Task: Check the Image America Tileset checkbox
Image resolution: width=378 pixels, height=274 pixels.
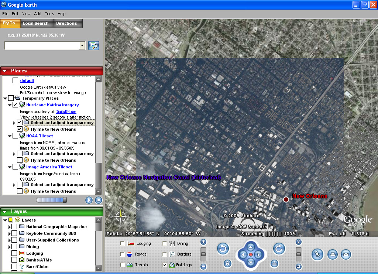Action: (15, 167)
